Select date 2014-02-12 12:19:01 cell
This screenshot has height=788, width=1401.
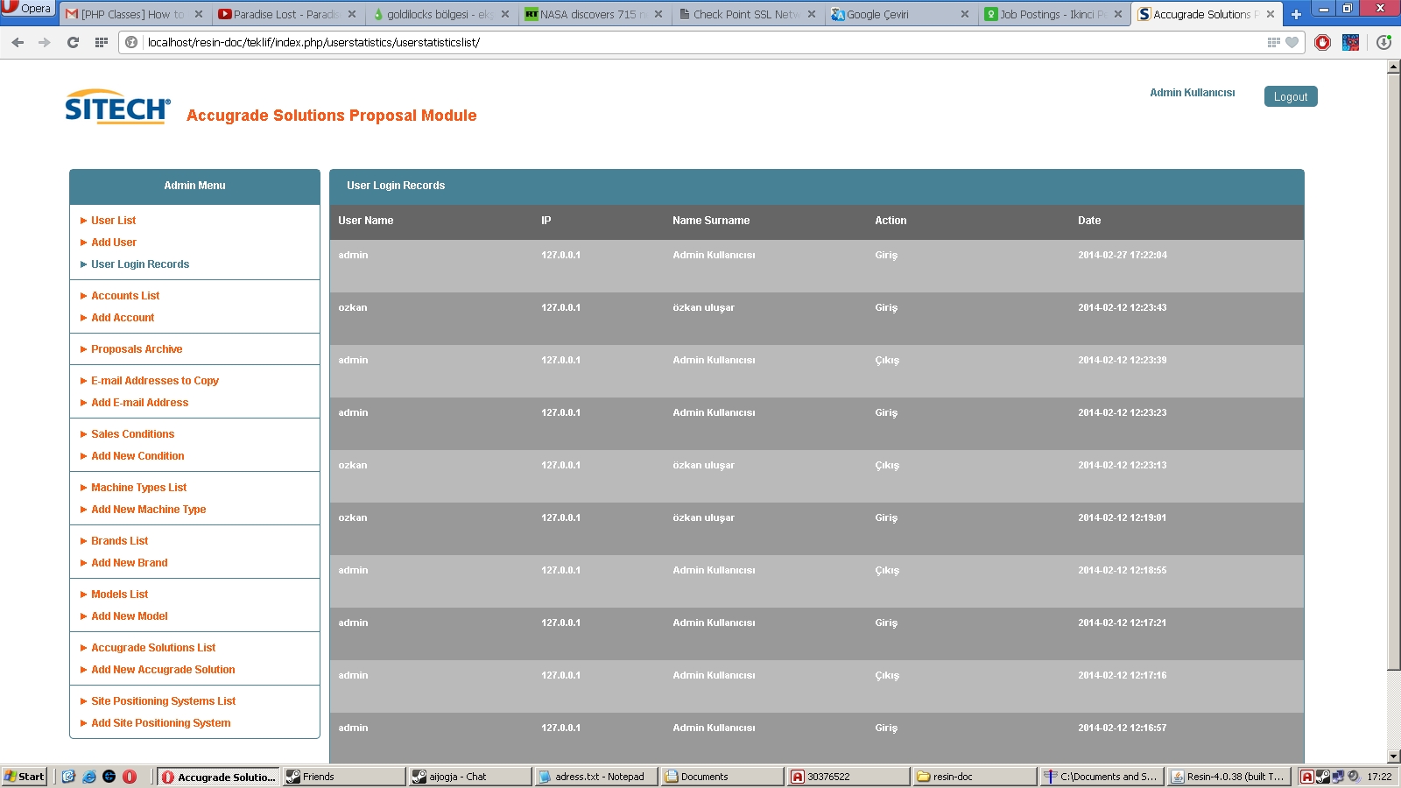pos(1122,518)
